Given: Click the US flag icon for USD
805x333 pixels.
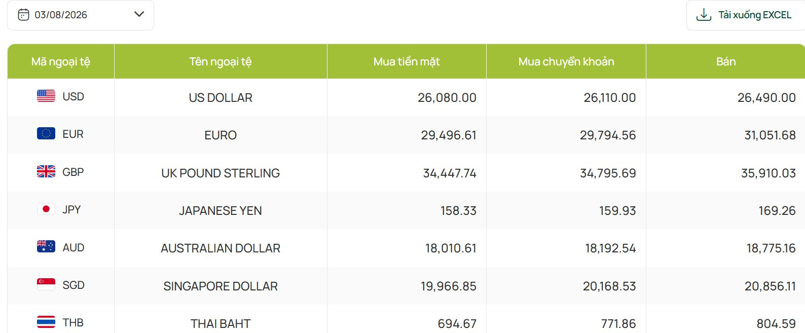Looking at the screenshot, I should point(46,96).
